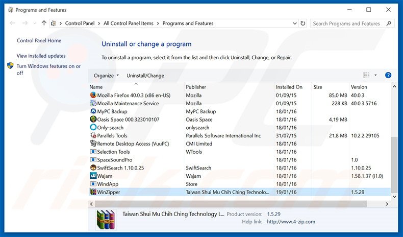
Task: Open the Help question mark icon
Action: pyautogui.click(x=388, y=75)
